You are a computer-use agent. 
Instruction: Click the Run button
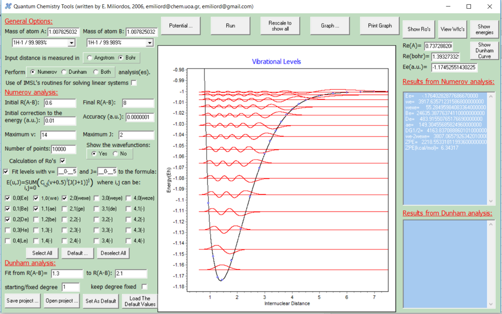coord(230,25)
